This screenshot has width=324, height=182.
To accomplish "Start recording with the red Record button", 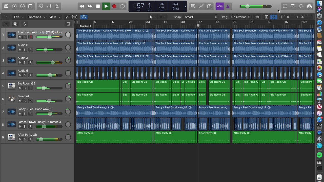I will tap(114, 6).
